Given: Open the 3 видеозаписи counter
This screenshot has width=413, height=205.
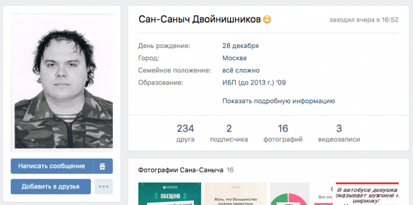Looking at the screenshot, I should tap(339, 133).
